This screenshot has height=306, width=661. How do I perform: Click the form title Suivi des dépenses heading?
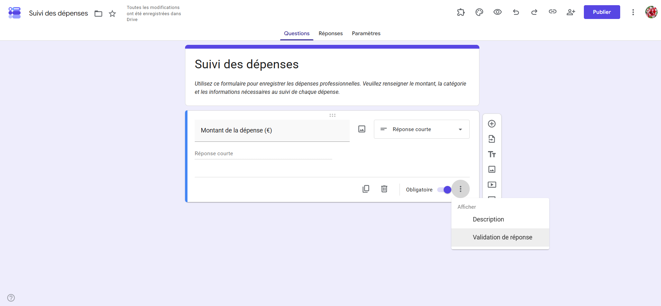click(x=247, y=65)
